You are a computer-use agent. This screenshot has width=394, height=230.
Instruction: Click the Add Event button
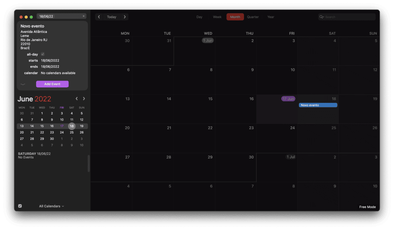52,84
